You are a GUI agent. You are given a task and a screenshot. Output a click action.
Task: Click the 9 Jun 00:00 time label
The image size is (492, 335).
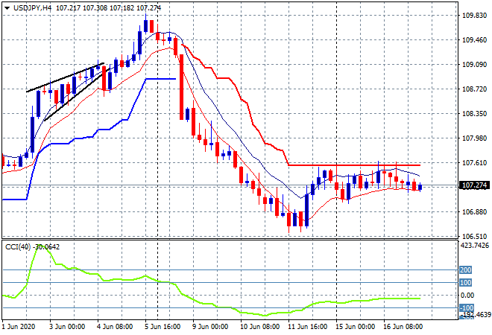click(210, 327)
